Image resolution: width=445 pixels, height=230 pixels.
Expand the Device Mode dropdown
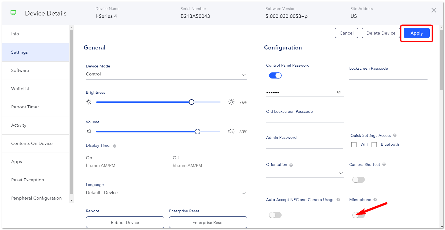point(166,74)
